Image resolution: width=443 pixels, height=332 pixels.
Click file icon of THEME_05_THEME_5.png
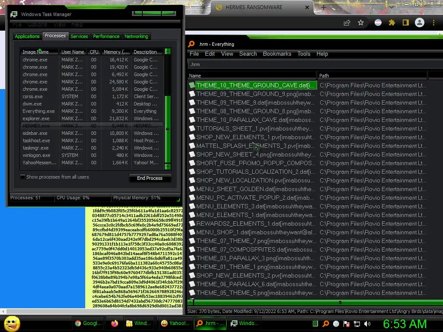(x=192, y=293)
